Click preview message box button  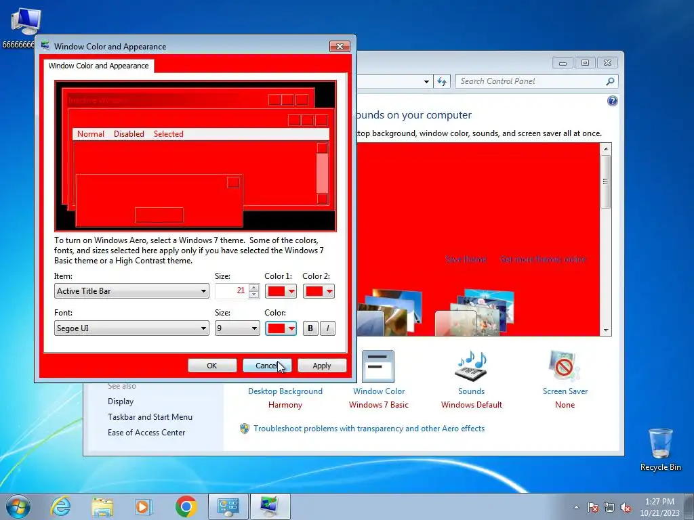[x=159, y=215]
